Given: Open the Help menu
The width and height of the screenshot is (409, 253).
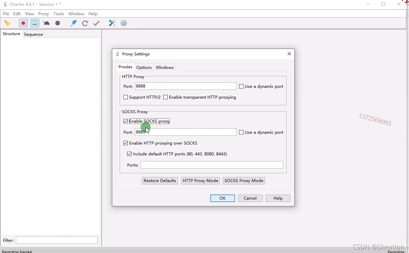Looking at the screenshot, I should (x=93, y=14).
